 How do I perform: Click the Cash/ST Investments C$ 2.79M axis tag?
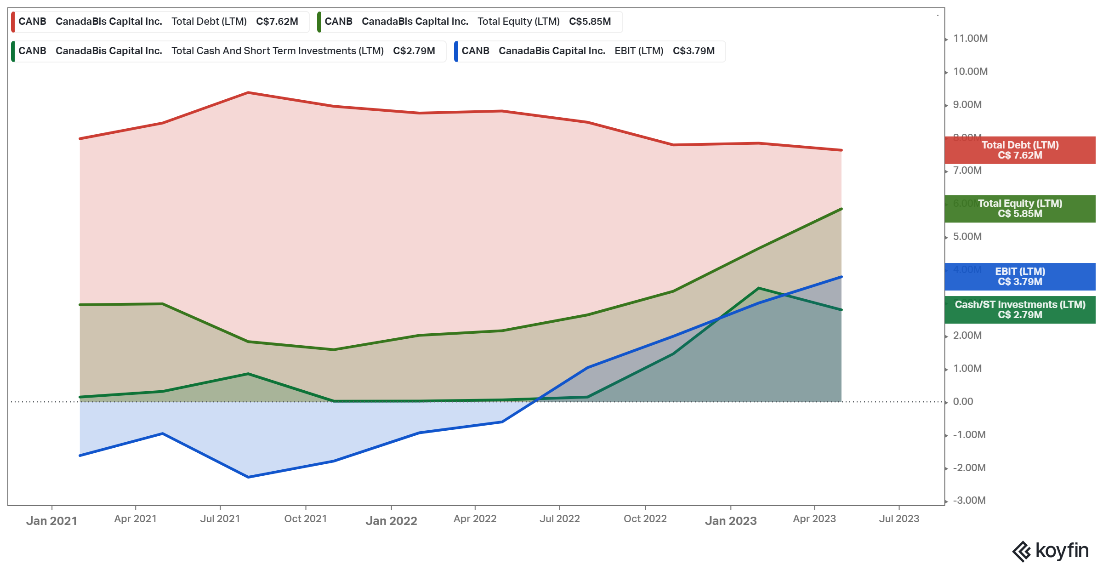point(1020,310)
